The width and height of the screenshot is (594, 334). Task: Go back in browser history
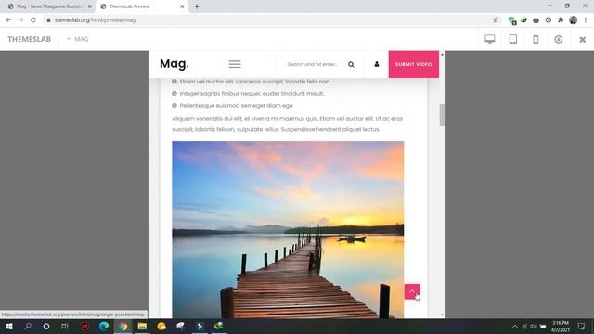click(8, 20)
